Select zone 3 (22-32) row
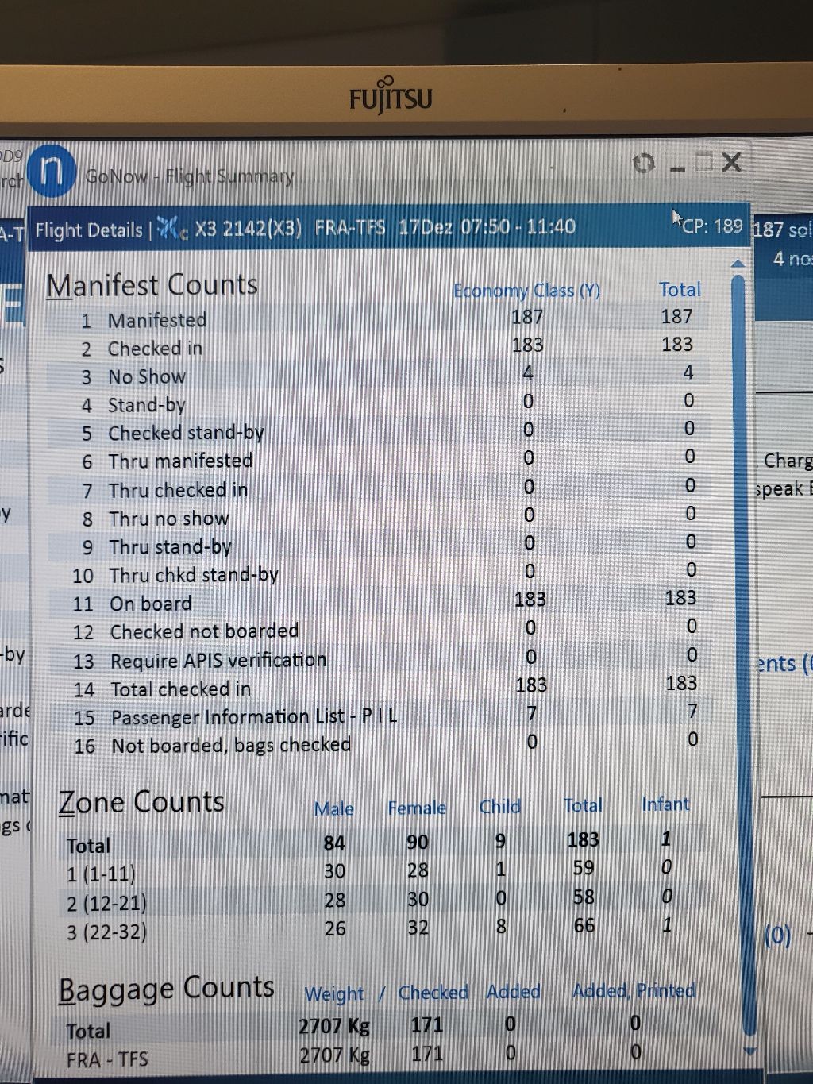The width and height of the screenshot is (813, 1084). point(106,931)
